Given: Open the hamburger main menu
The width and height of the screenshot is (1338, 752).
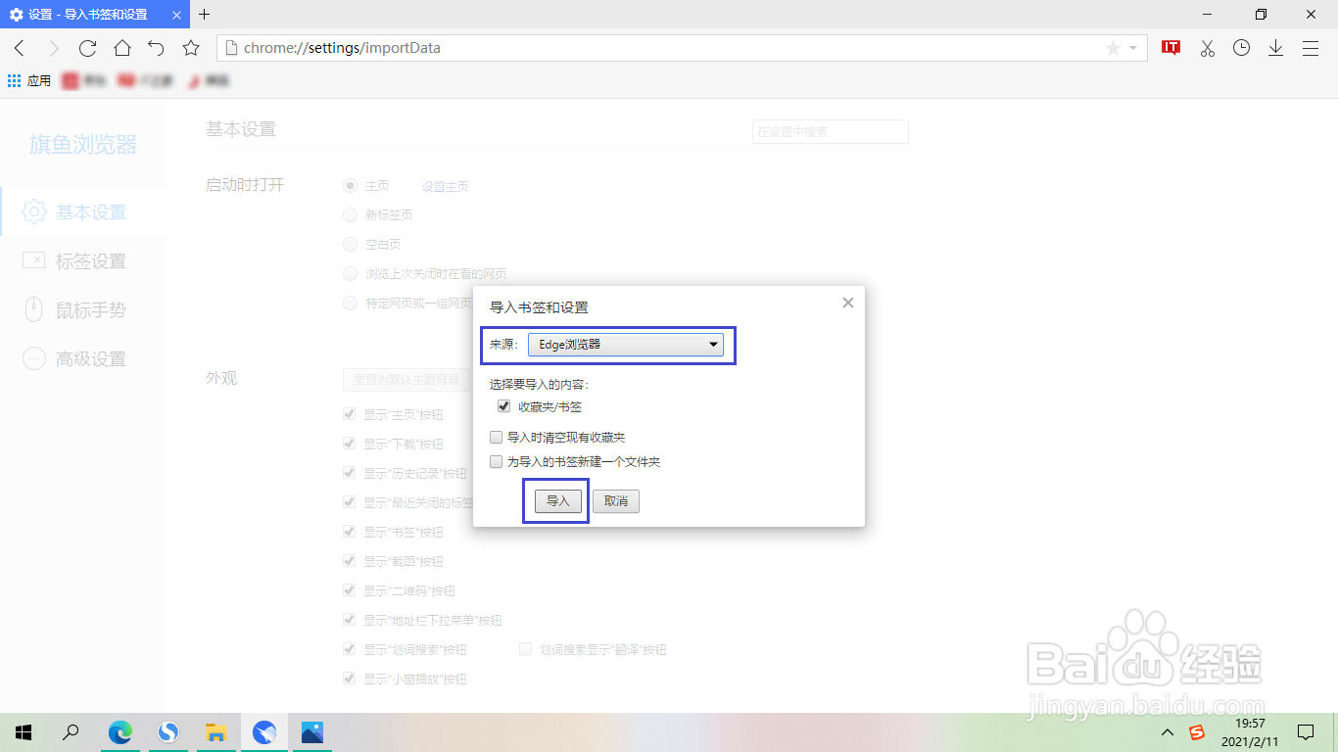Looking at the screenshot, I should (x=1311, y=48).
